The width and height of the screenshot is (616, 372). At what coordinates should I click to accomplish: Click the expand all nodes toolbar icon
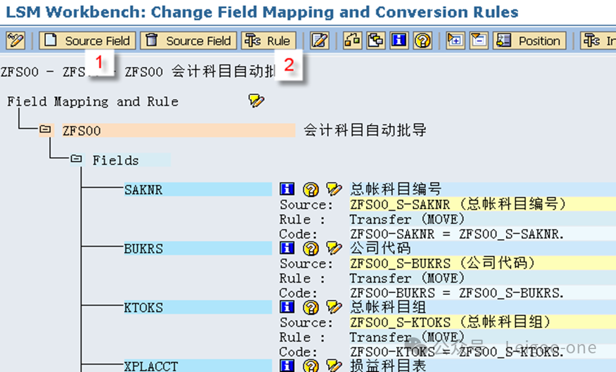pos(456,41)
